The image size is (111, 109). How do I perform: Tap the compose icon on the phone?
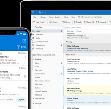[x=24, y=41]
